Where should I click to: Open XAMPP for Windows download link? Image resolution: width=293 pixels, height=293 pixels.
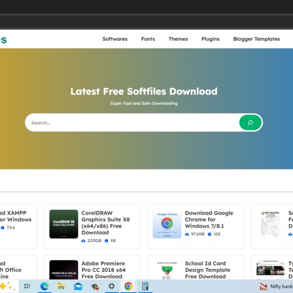point(16,216)
